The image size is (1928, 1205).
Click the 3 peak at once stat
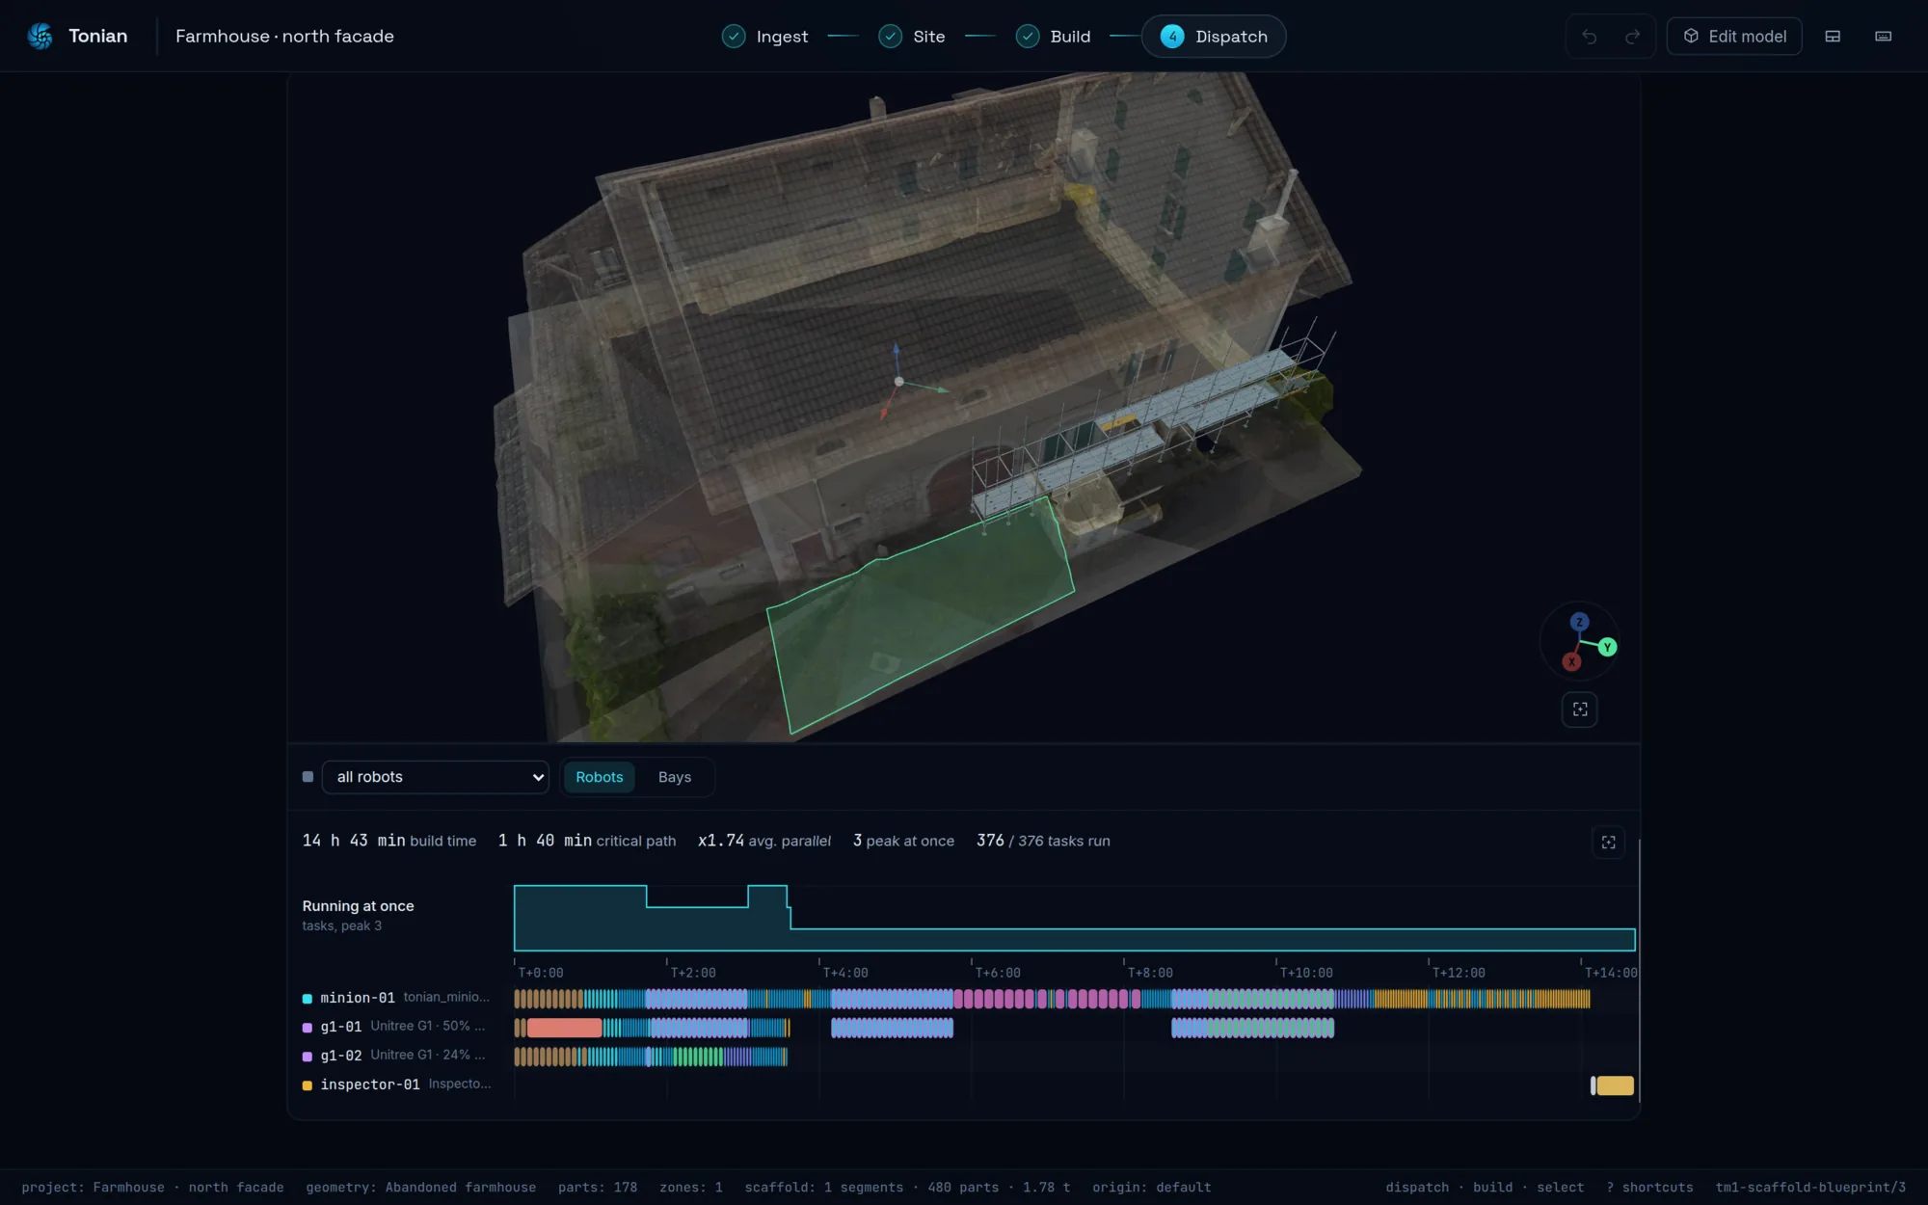click(x=903, y=841)
